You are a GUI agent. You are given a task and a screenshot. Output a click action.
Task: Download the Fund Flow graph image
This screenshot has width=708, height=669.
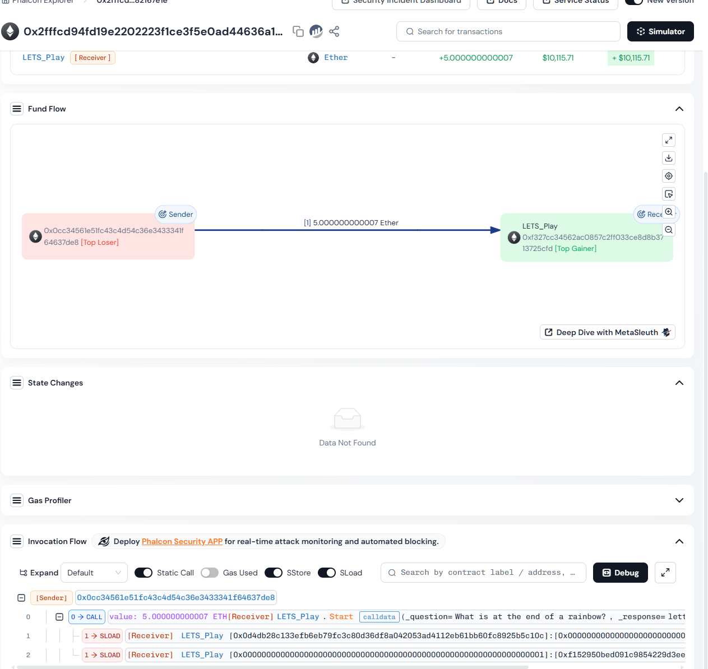tap(669, 158)
